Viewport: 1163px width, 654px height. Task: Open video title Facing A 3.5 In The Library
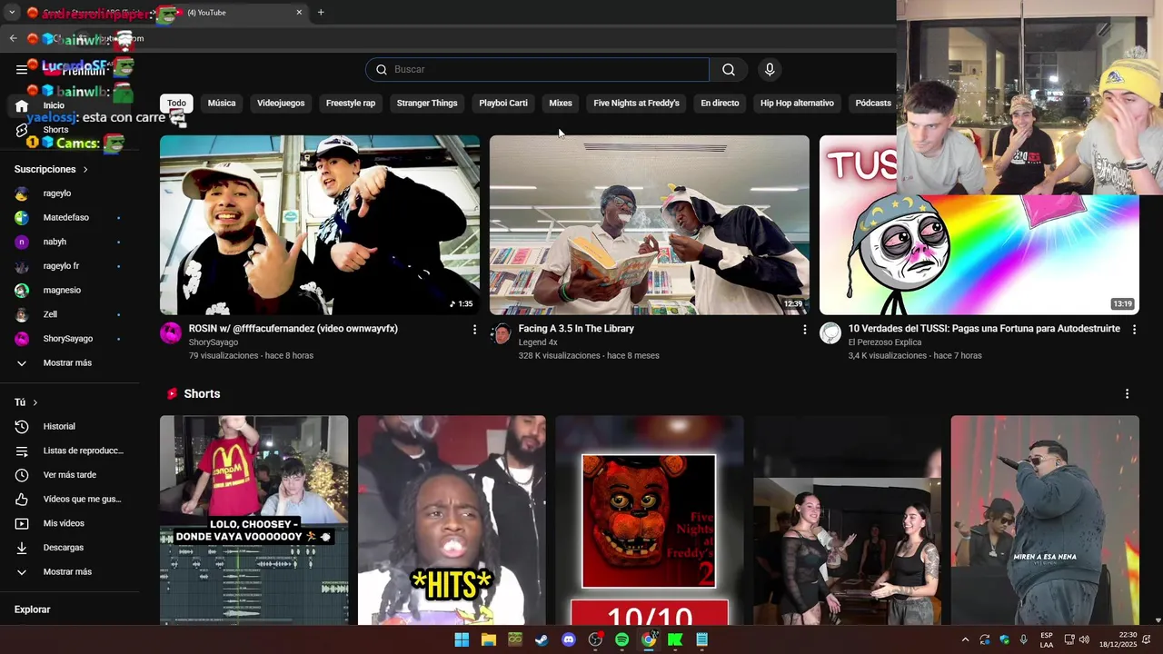point(576,329)
